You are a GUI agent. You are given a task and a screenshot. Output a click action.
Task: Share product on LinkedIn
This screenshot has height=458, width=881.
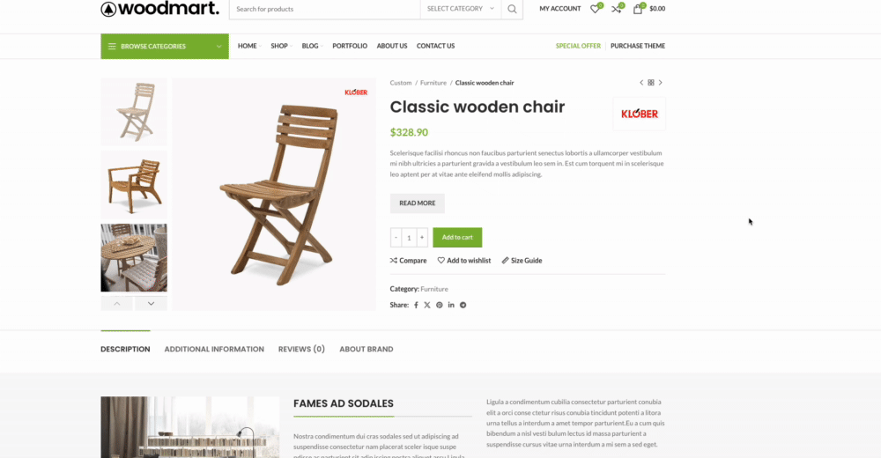tap(451, 305)
